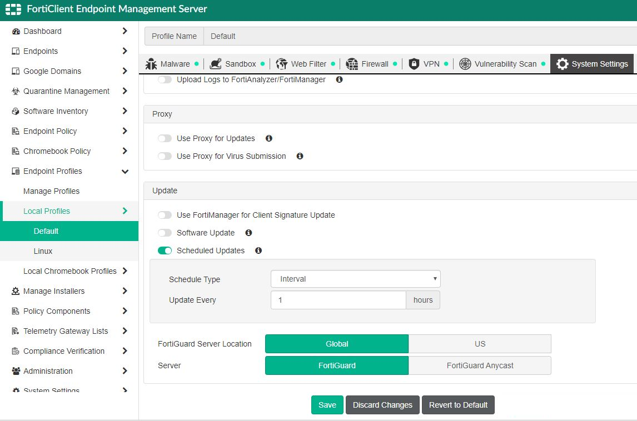Expand Local Chromebook Profiles chevron
Screen dimensions: 637x421
[125, 271]
